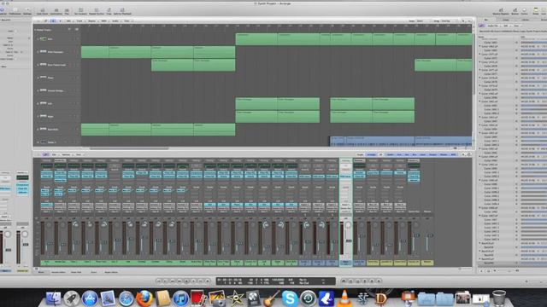Open Finder icon in Dock
The height and width of the screenshot is (307, 547).
click(x=53, y=298)
